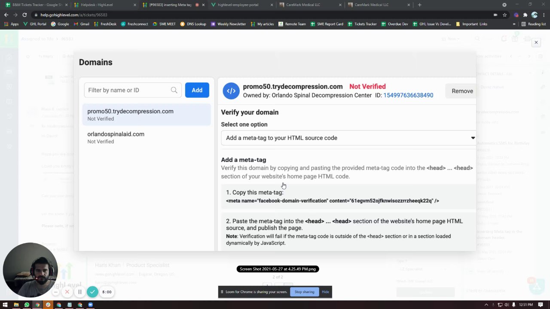The image size is (550, 309).
Task: Open the GHL Portal bookmark
Action: coord(35,24)
